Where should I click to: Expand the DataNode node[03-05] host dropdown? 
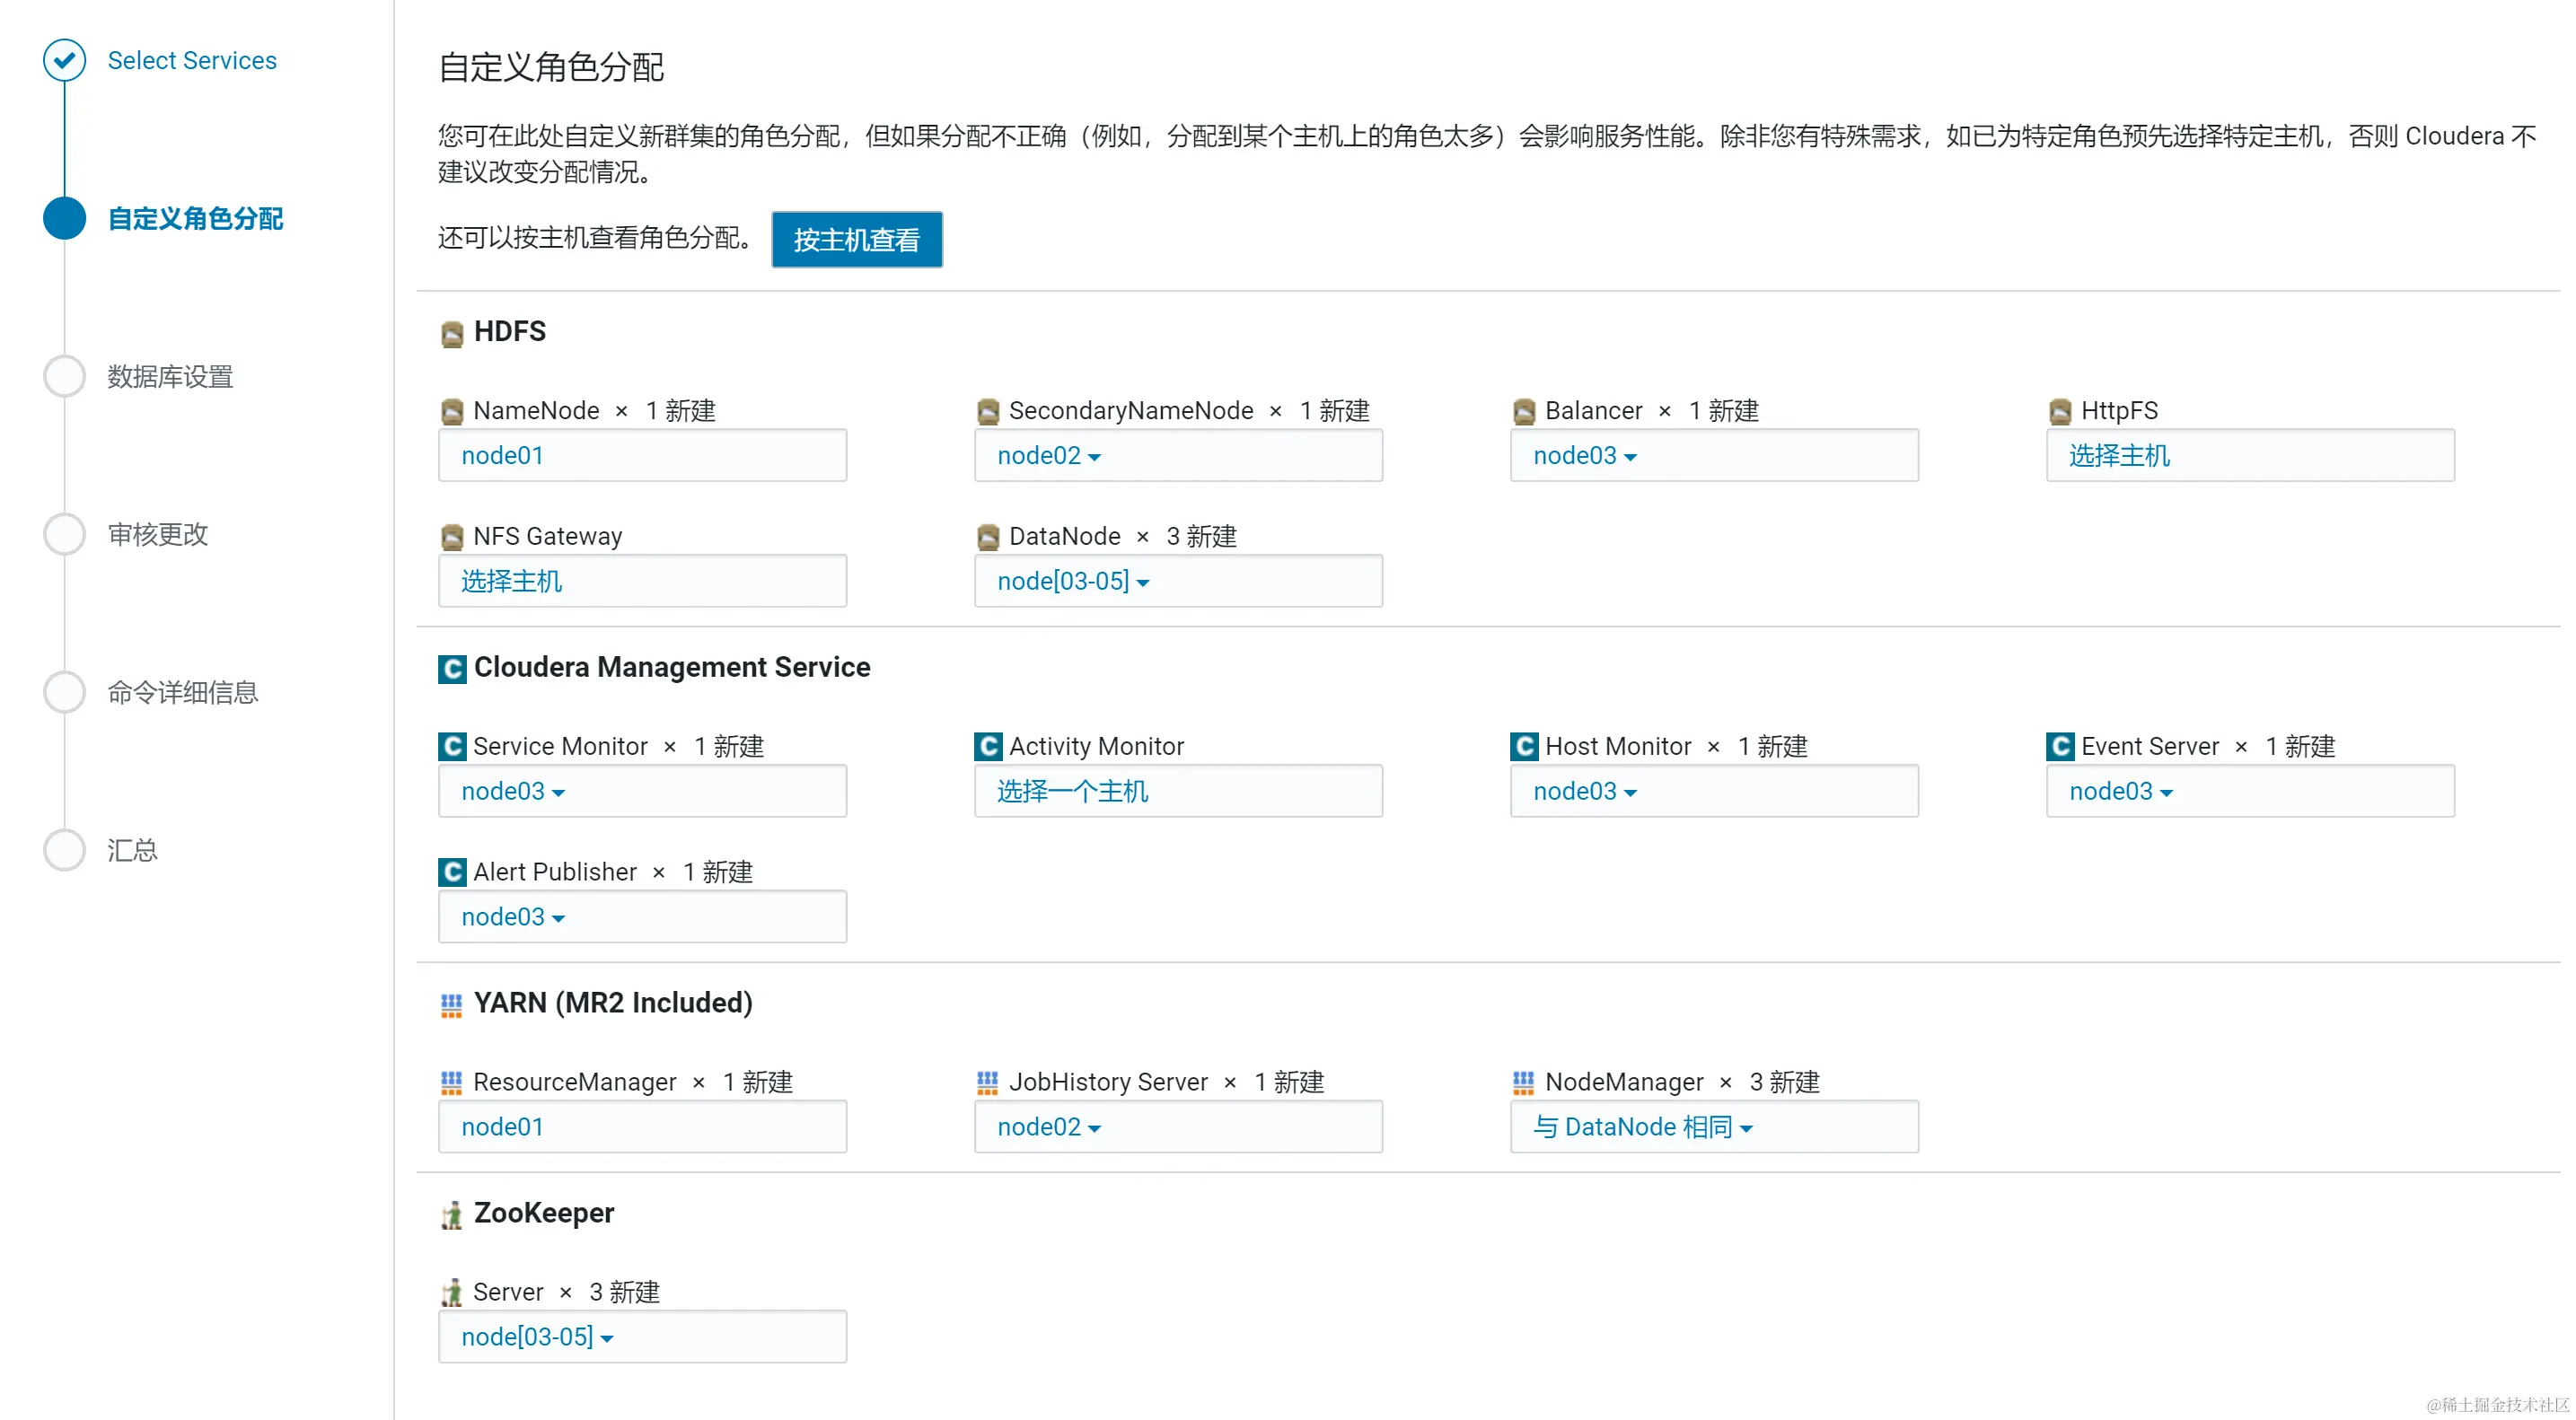click(1072, 582)
